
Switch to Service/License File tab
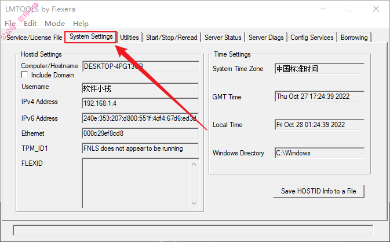(34, 38)
